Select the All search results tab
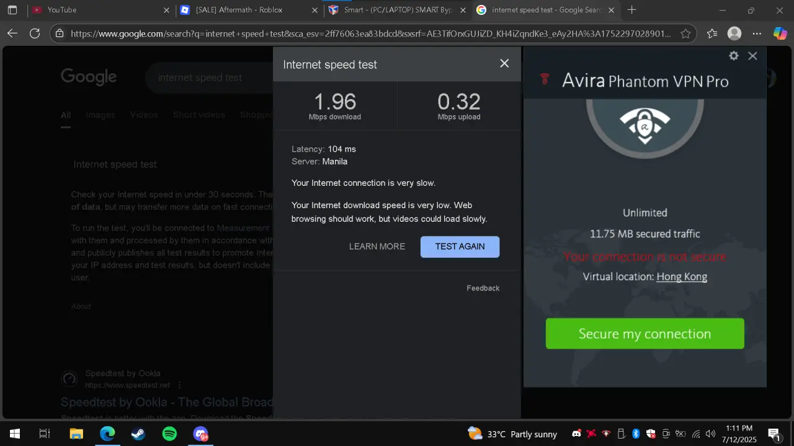 66,115
